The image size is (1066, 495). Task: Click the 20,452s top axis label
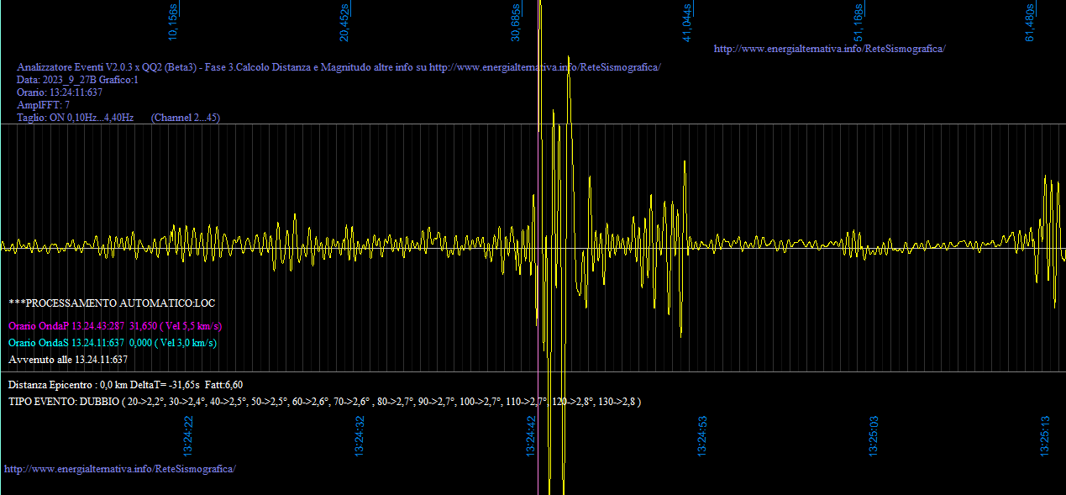[x=344, y=21]
